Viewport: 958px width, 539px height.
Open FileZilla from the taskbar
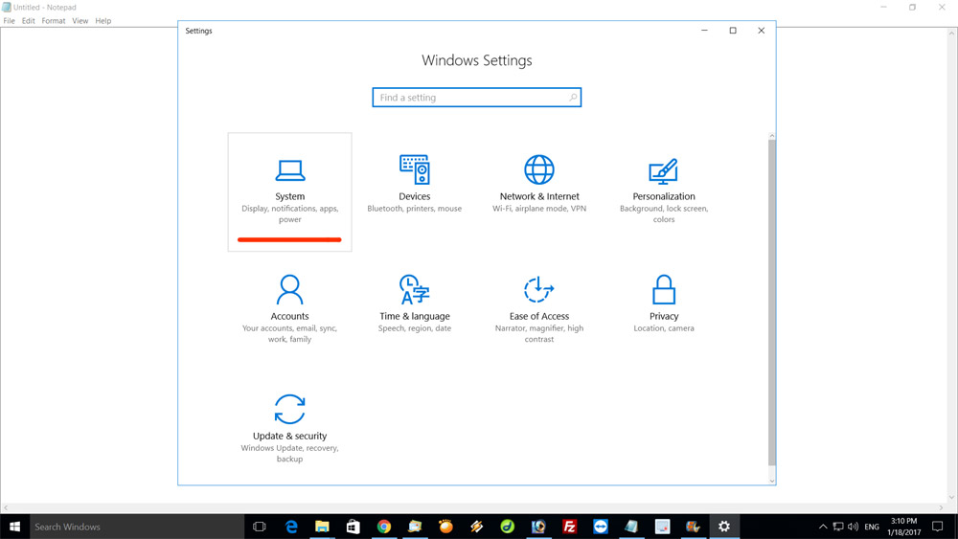[569, 527]
